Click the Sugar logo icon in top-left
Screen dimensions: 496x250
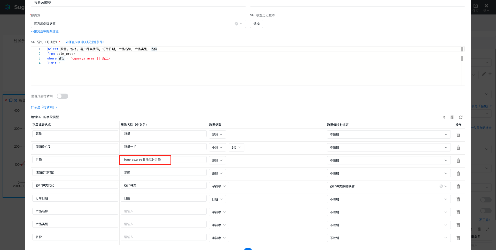[x=8, y=7]
